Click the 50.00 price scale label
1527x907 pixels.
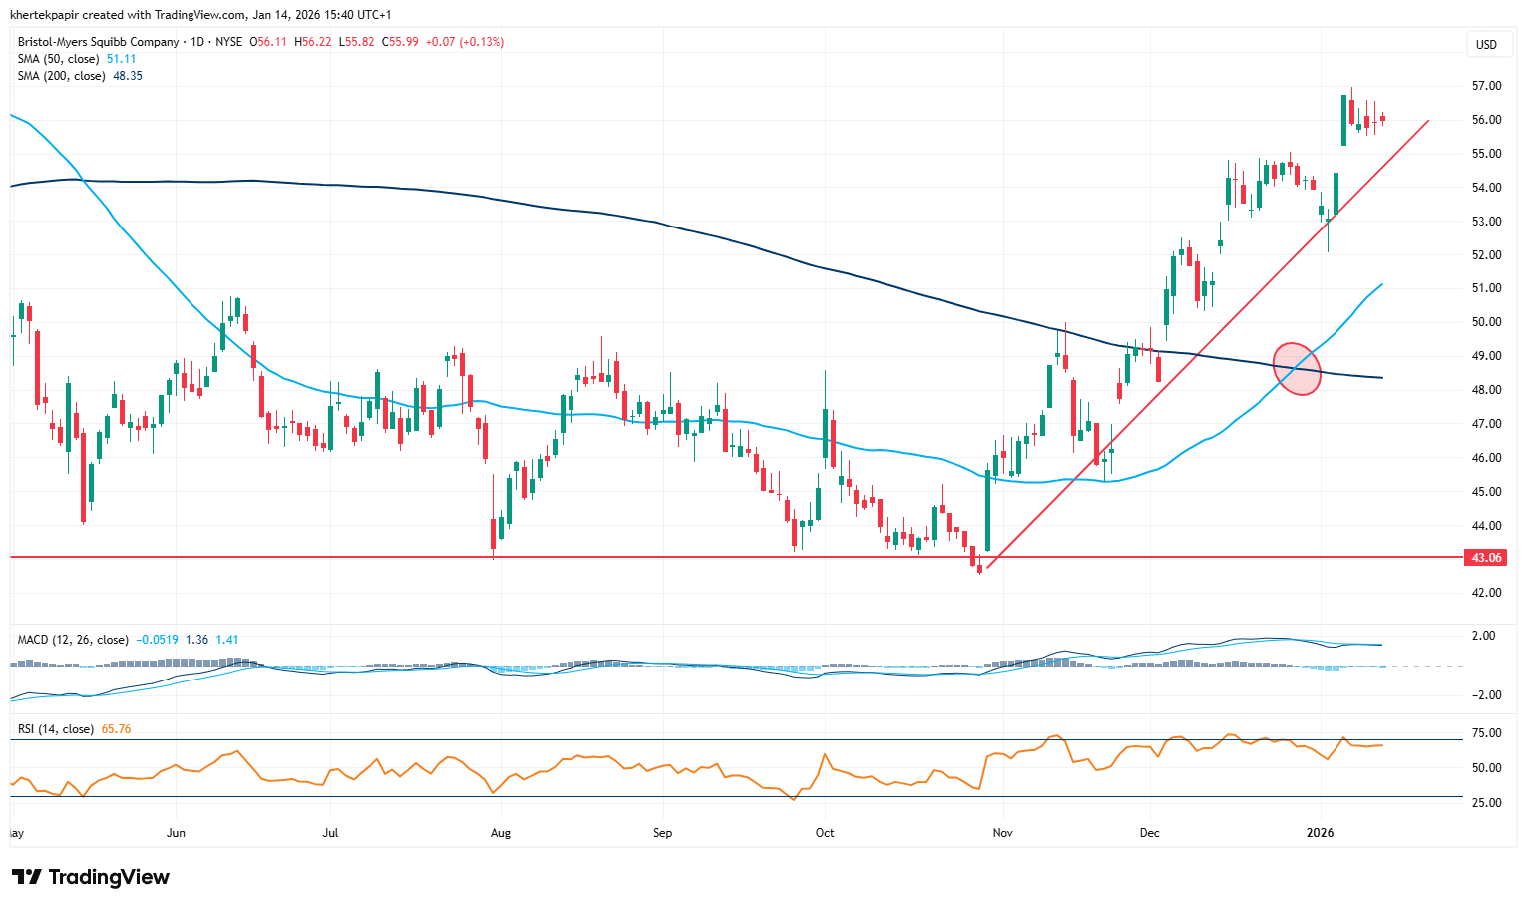[x=1486, y=322]
